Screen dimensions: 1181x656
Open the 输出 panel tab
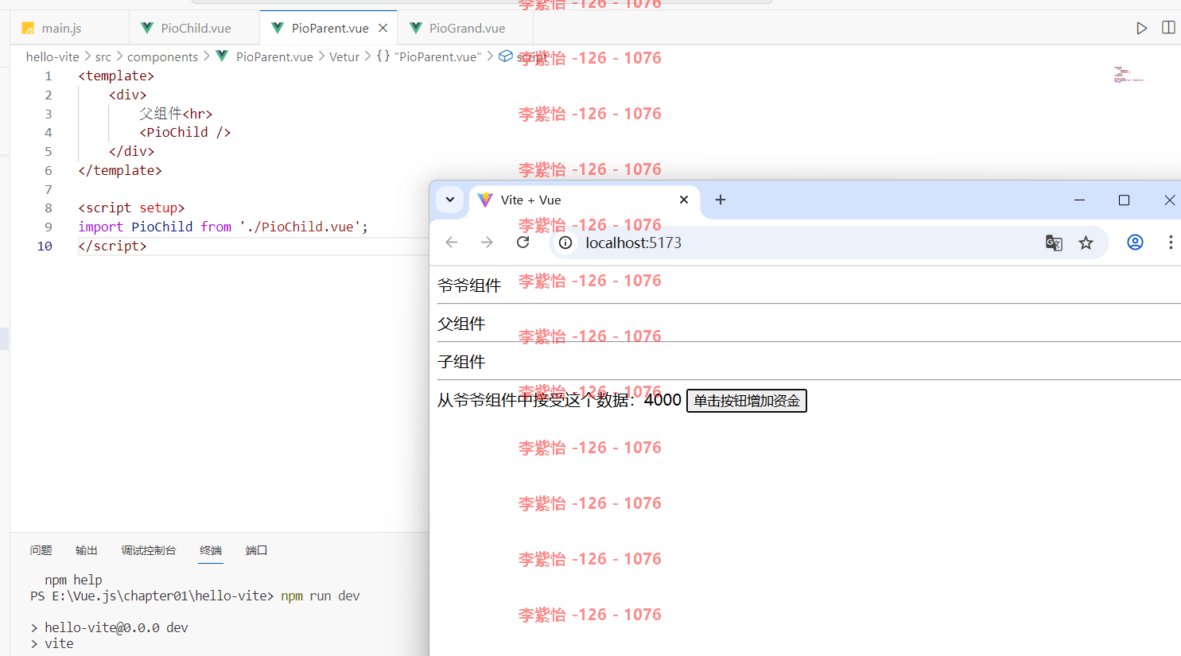point(86,550)
